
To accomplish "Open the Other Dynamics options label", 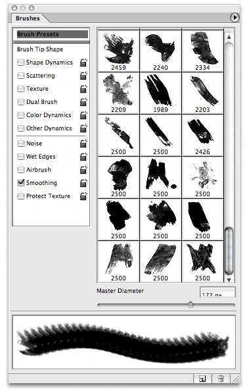I will [x=49, y=128].
